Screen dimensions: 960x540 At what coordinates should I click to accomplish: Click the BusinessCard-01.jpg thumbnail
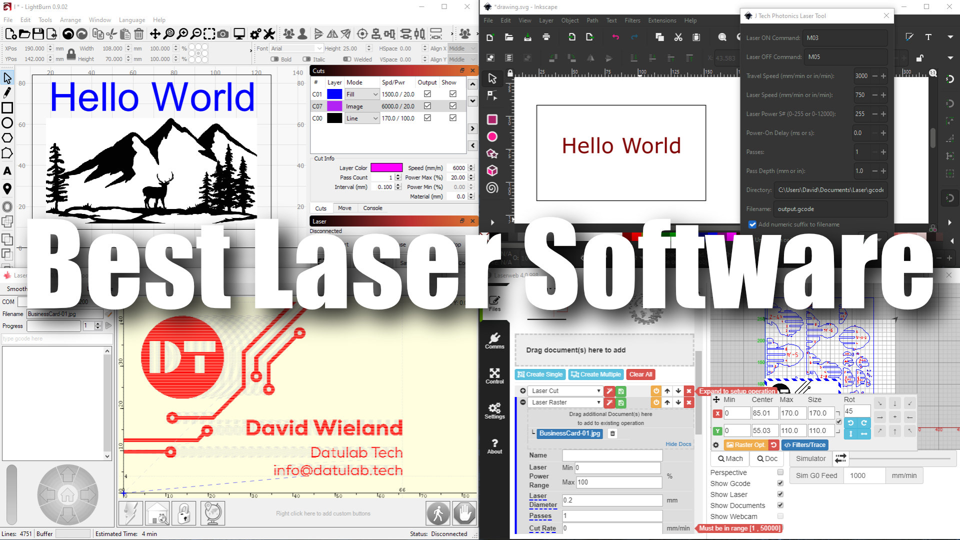(569, 433)
